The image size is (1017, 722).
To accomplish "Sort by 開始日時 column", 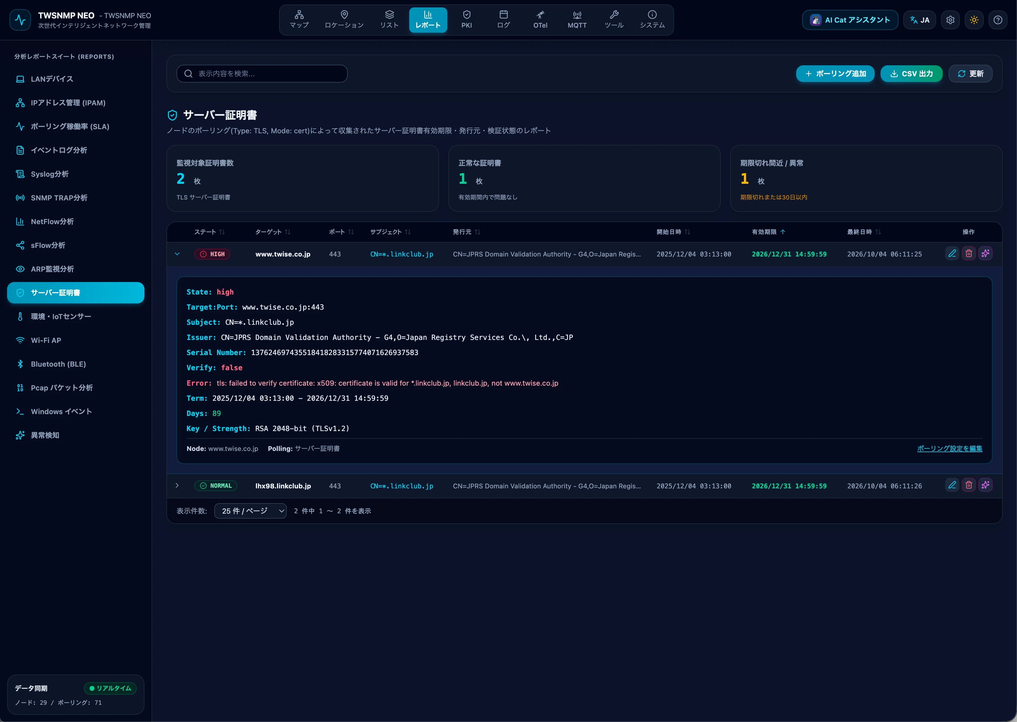I will click(x=673, y=232).
